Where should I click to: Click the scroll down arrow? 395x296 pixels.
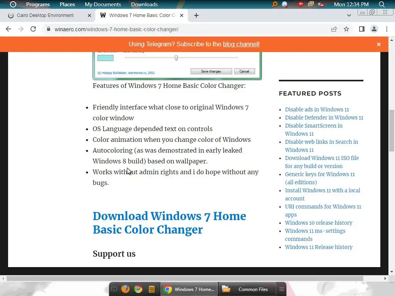point(392,272)
